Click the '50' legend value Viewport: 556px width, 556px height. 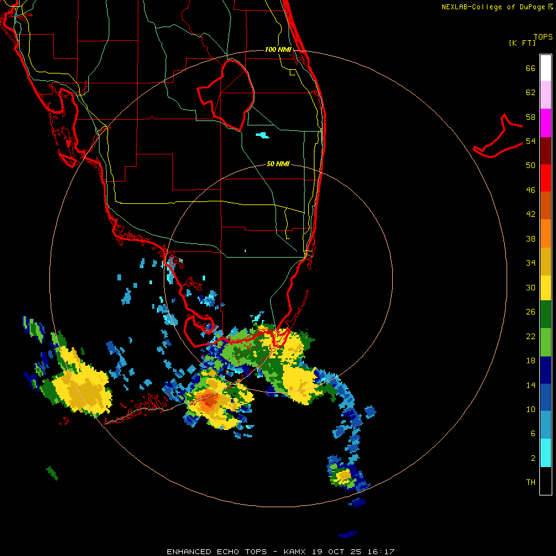531,166
